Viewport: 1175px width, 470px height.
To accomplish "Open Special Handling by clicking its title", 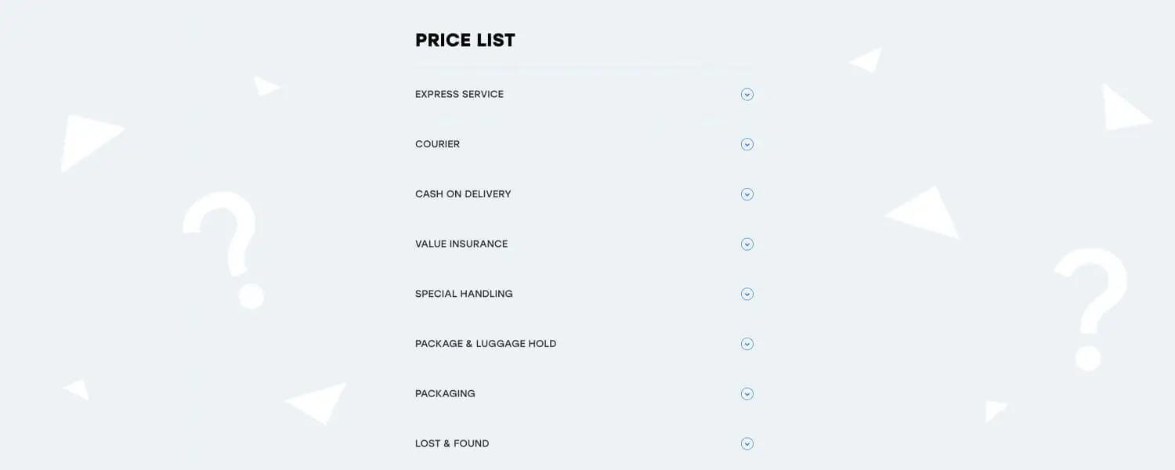I will tap(464, 295).
